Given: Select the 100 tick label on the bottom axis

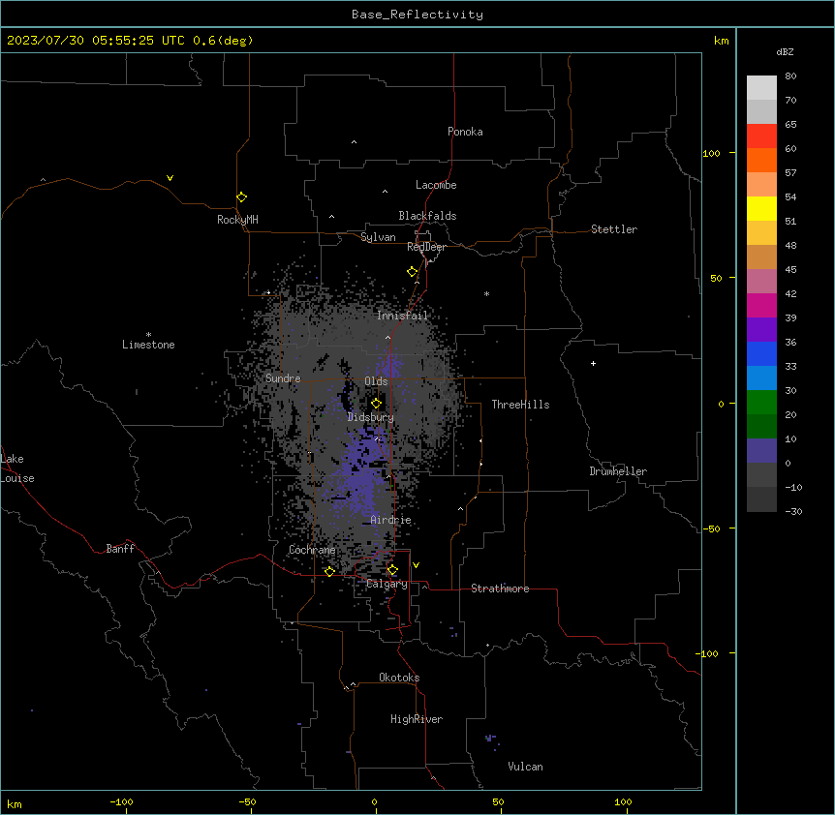Looking at the screenshot, I should tap(623, 801).
